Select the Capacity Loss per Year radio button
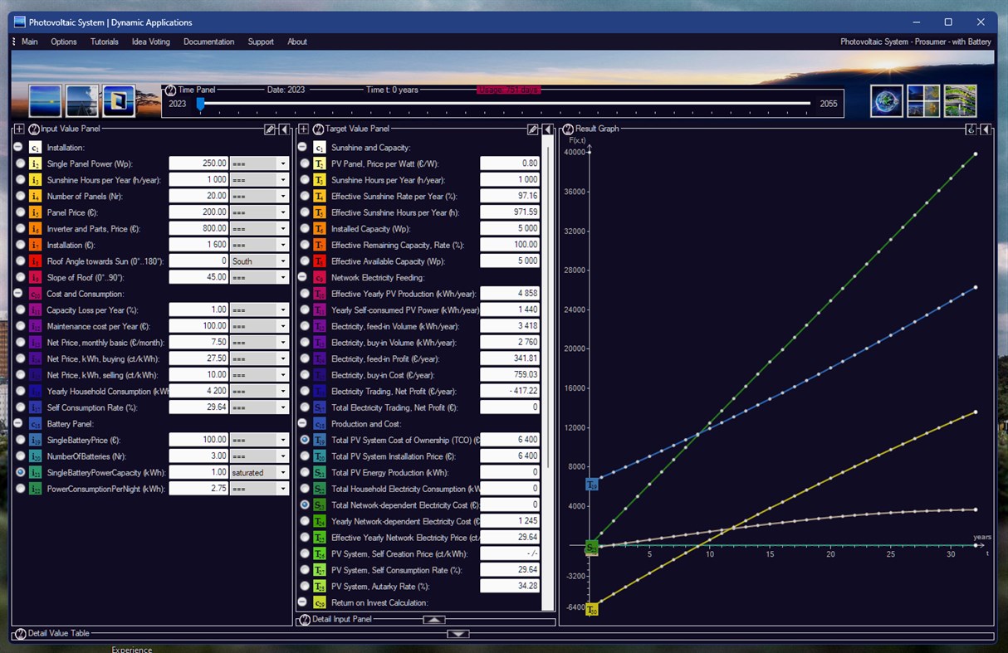The height and width of the screenshot is (653, 1008). [20, 309]
